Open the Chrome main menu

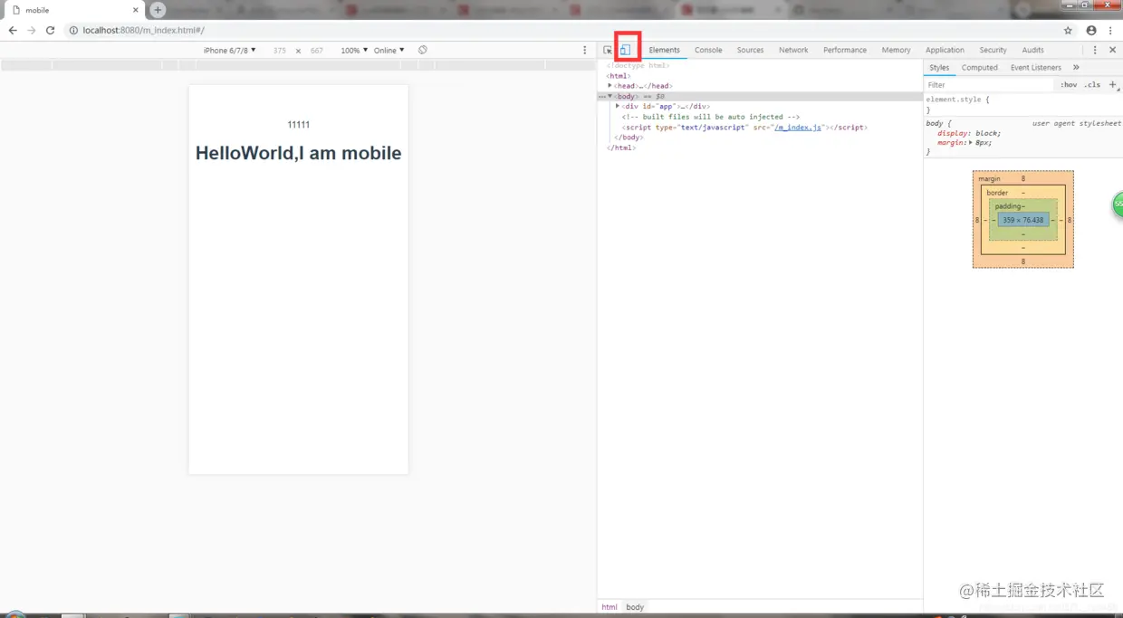(1110, 30)
